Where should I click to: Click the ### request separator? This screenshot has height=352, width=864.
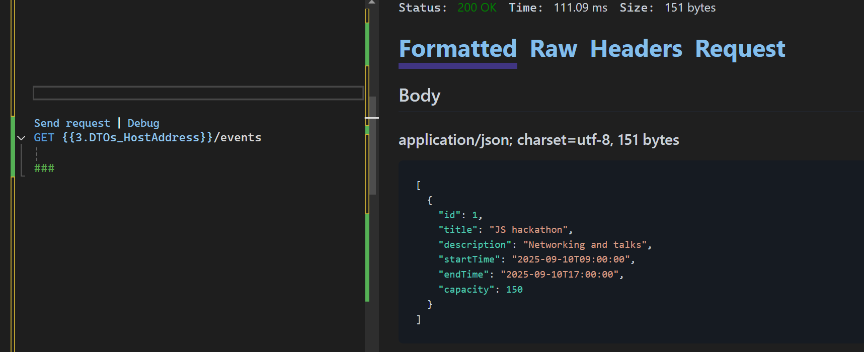(x=44, y=168)
